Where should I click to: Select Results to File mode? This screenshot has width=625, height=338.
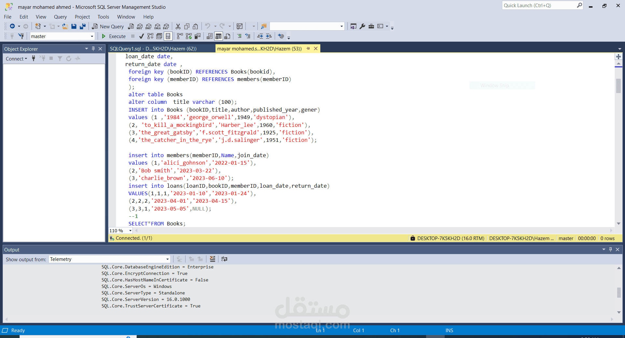tap(227, 36)
